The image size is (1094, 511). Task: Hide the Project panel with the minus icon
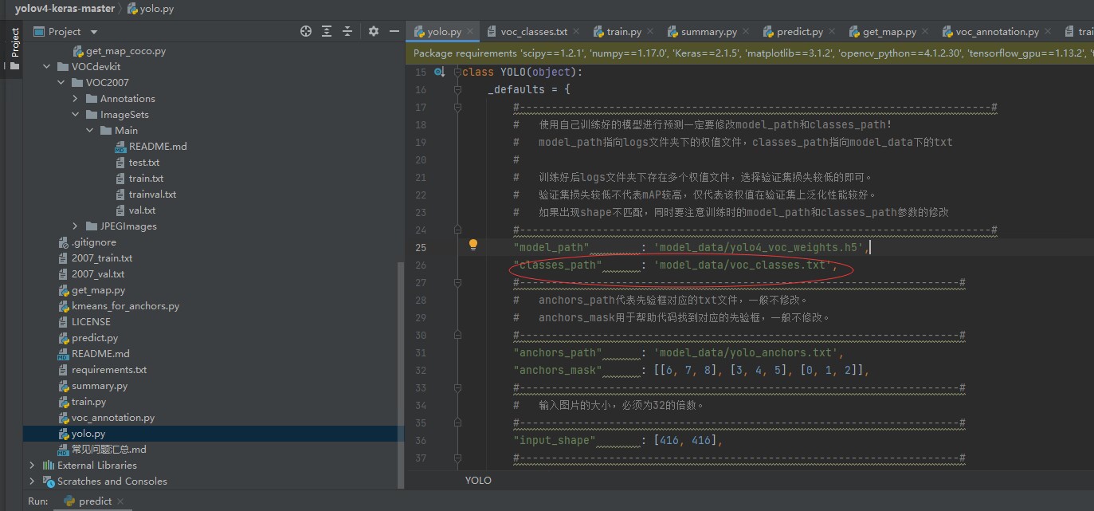(x=394, y=31)
